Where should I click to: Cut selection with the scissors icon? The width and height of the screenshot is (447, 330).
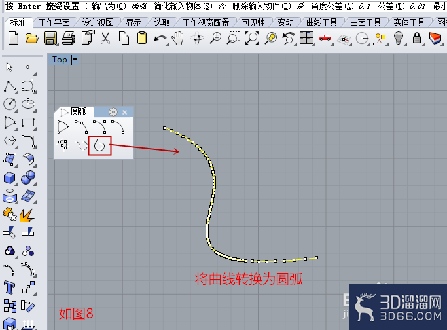coord(105,38)
